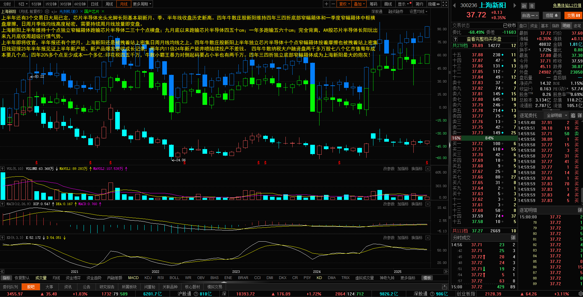This screenshot has height=297, width=583.
Task: Open 交易 trade button
Action: (573, 15)
